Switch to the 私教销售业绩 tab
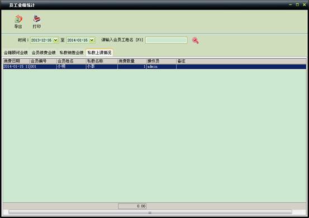The height and width of the screenshot is (218, 309). pos(72,53)
